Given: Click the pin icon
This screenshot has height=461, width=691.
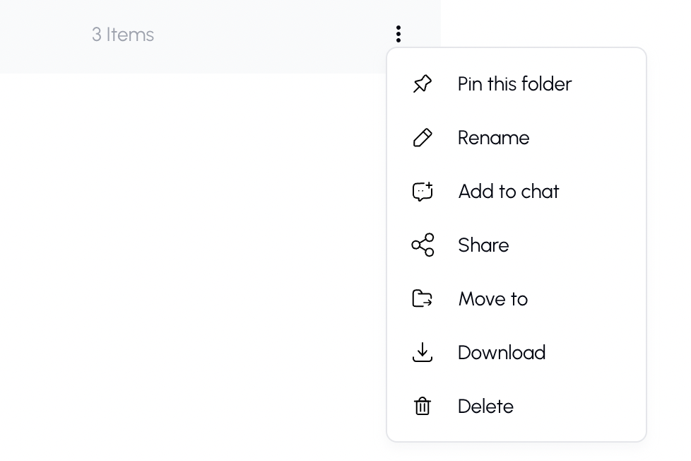Looking at the screenshot, I should 422,83.
